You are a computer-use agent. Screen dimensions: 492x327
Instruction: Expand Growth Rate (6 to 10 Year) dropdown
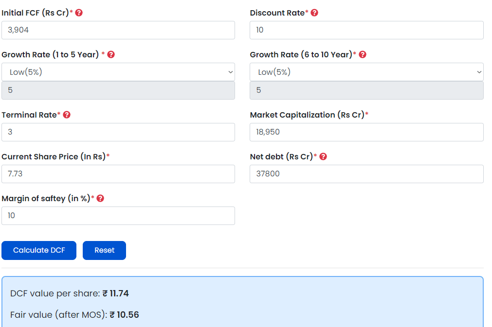pyautogui.click(x=366, y=72)
